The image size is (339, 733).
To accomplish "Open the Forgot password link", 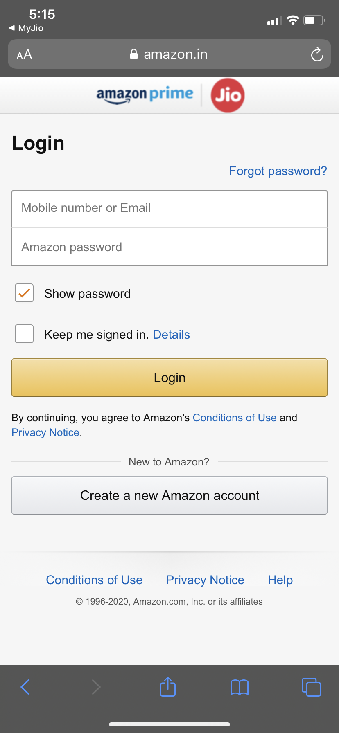I will (x=278, y=171).
